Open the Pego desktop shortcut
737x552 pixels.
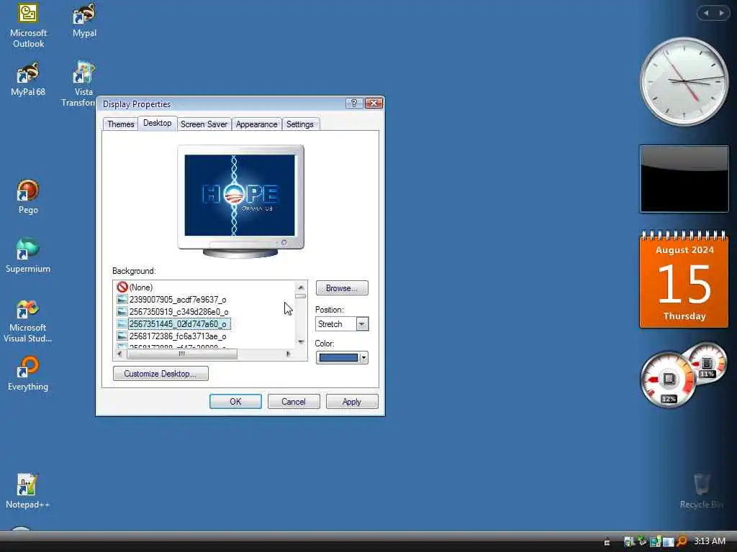[x=28, y=197]
